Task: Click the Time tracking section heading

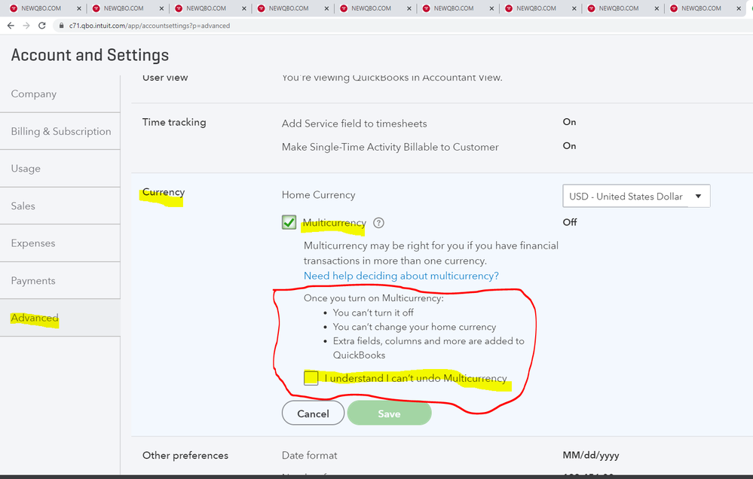Action: pyautogui.click(x=174, y=123)
